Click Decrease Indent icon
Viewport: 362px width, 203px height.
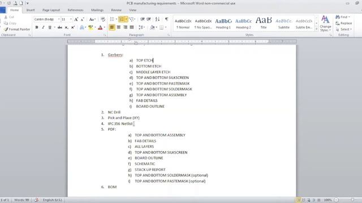(143, 19)
